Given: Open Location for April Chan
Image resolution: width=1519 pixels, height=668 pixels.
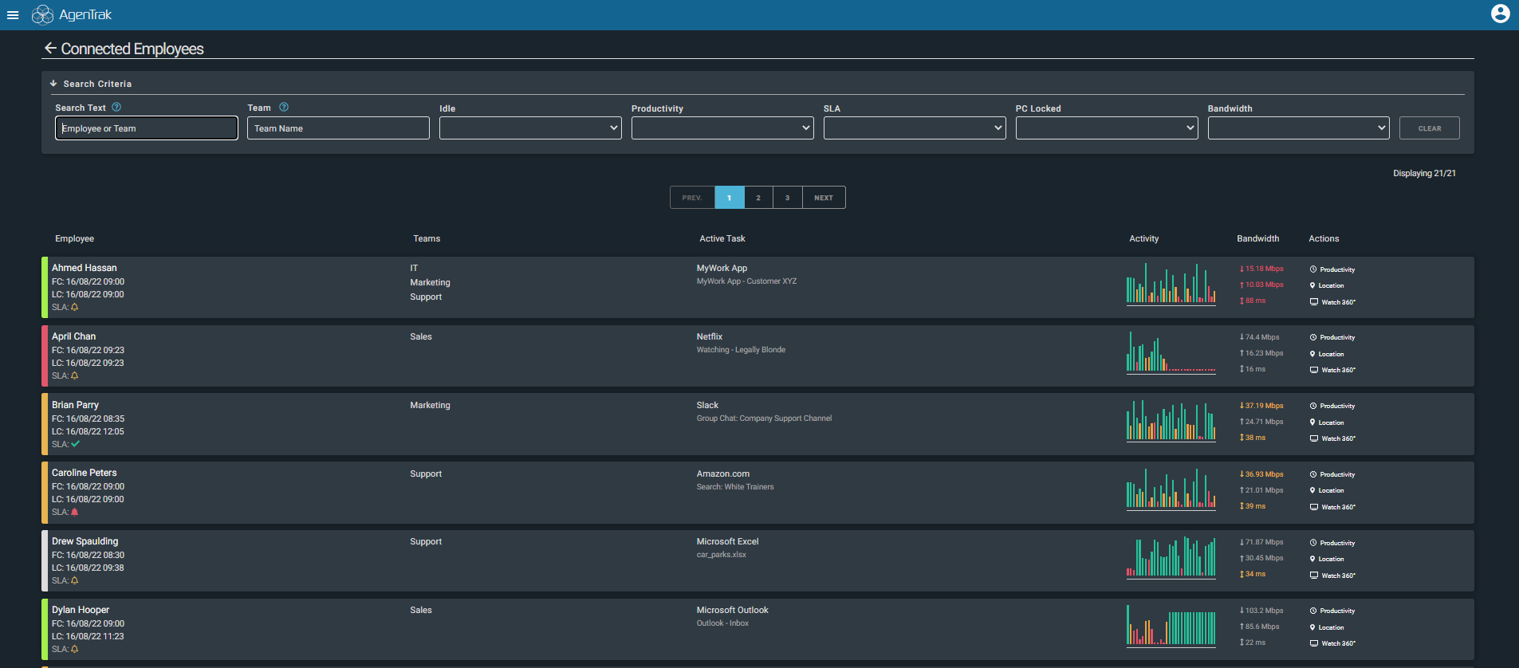Looking at the screenshot, I should (1327, 354).
